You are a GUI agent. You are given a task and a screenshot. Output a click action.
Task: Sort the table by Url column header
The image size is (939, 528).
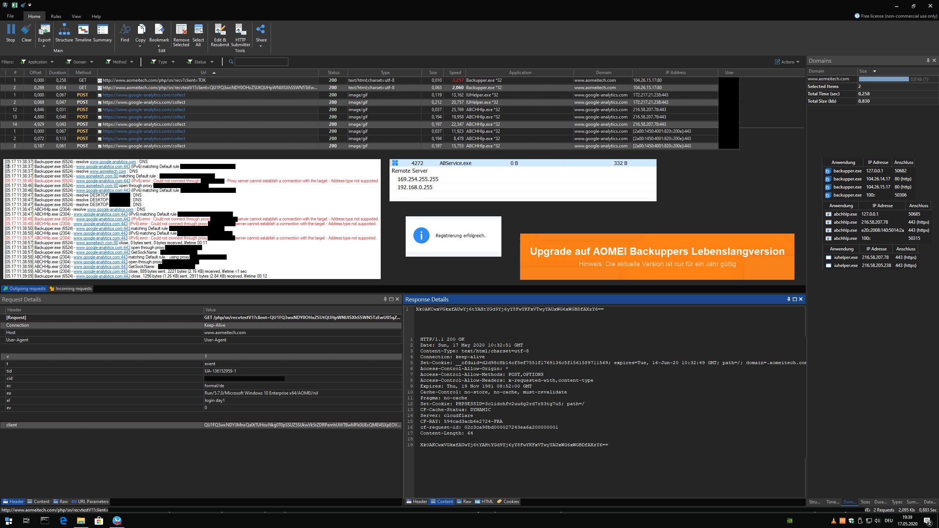(204, 73)
